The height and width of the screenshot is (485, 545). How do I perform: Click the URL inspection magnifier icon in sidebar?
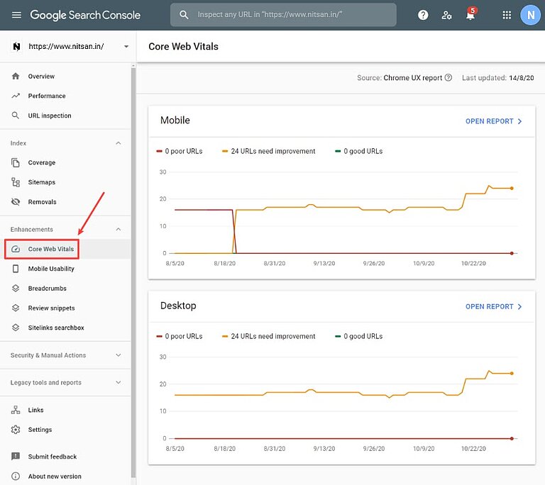tap(16, 116)
